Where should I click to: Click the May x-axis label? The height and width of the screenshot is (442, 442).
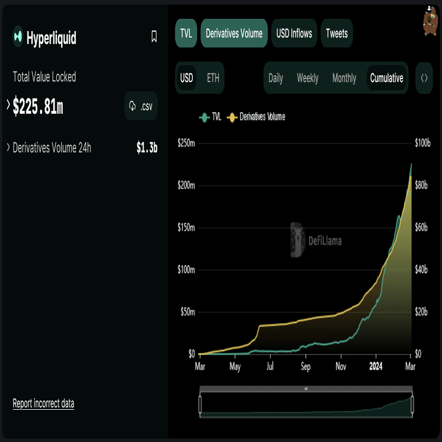[x=235, y=367]
